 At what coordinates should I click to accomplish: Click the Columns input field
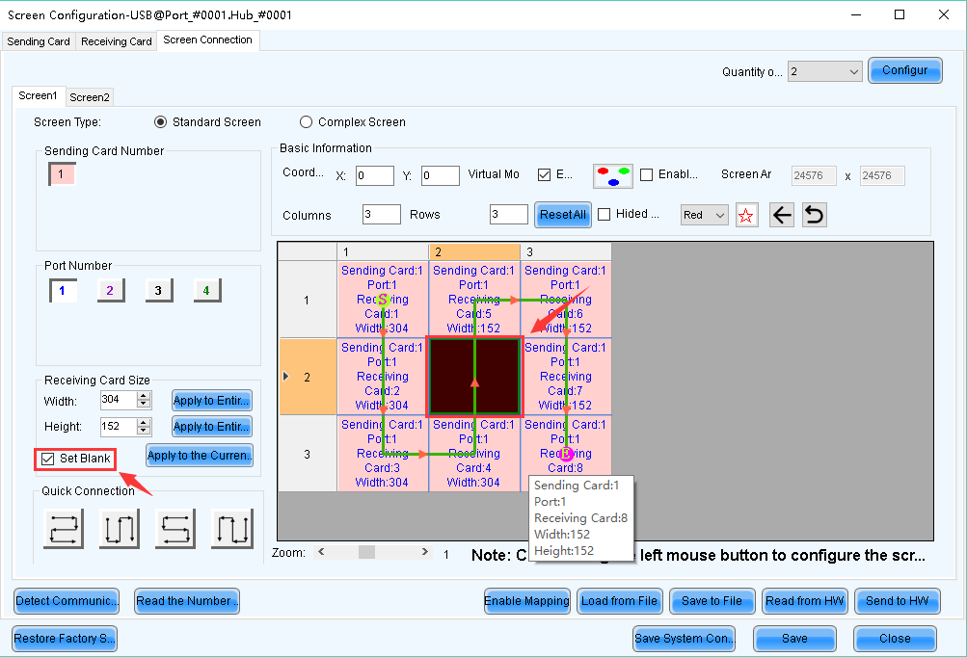coord(382,215)
